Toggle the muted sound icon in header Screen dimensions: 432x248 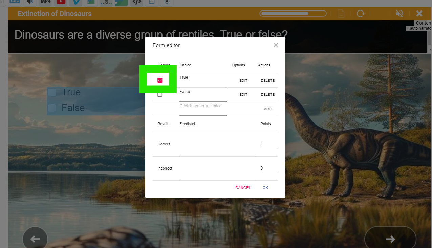[399, 14]
